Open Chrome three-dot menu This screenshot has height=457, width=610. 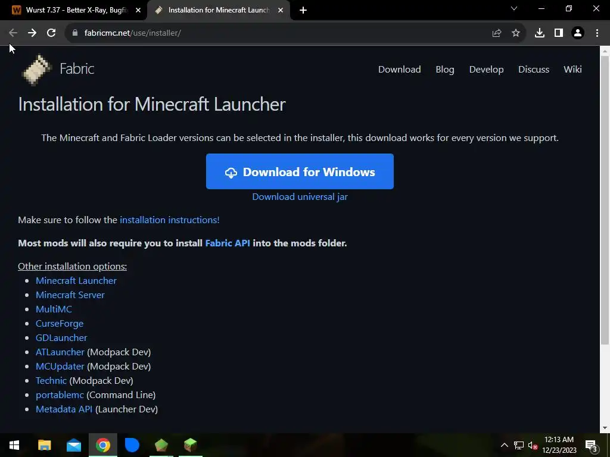point(597,33)
